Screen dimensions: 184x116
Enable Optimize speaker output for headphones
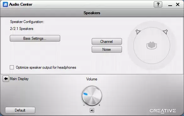pos(12,67)
